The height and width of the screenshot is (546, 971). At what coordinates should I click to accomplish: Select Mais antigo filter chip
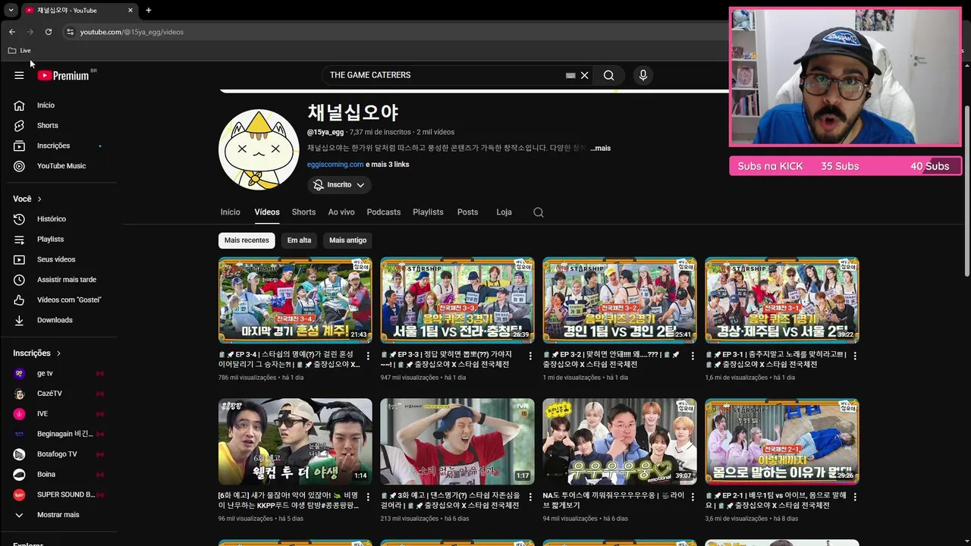348,240
